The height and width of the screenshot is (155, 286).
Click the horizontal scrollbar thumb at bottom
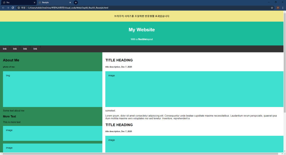point(140,154)
